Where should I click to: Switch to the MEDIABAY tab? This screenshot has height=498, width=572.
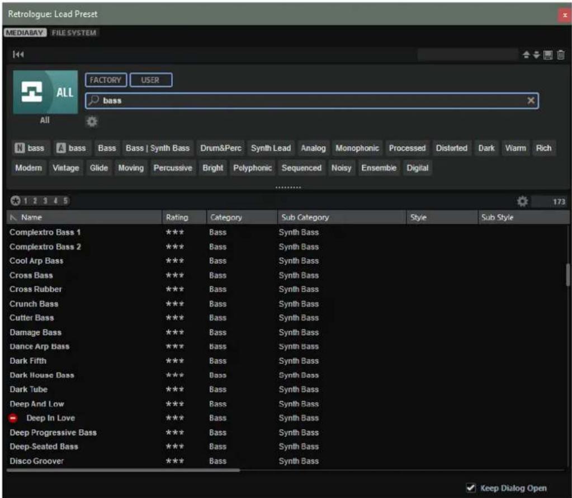click(25, 32)
